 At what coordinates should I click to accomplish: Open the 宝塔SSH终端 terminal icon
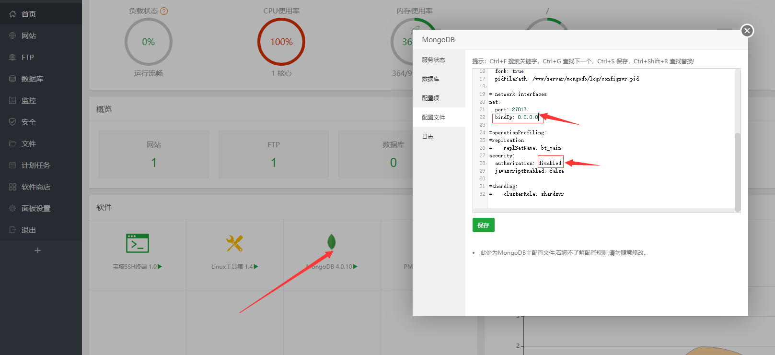pyautogui.click(x=138, y=243)
